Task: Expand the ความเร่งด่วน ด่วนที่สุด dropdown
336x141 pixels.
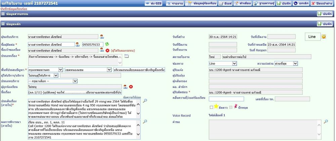Action: tap(286, 64)
